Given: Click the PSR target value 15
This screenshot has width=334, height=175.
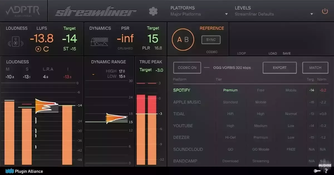Looking at the screenshot, I should coord(153,39).
